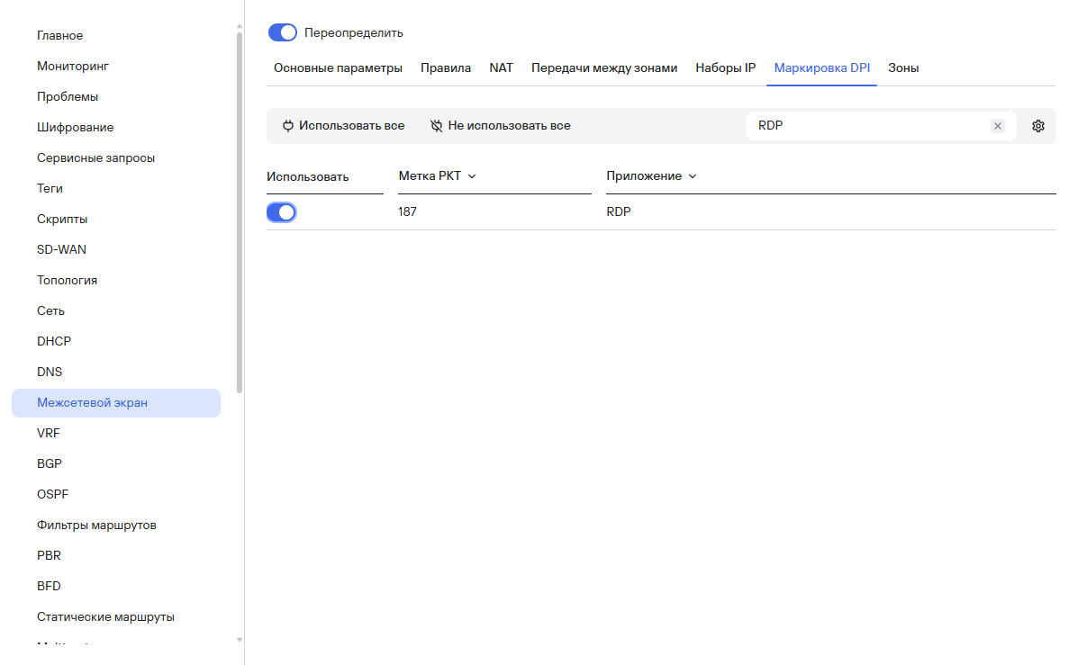Viewport: 1078px width, 665px height.
Task: Select Межсетевой экран in the sidebar
Action: (x=116, y=402)
